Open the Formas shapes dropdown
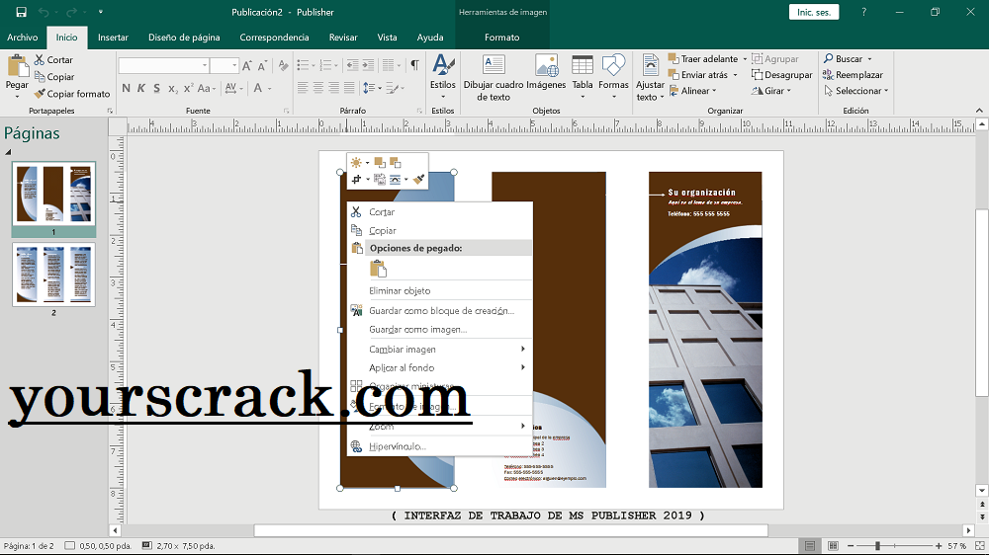 (x=614, y=76)
